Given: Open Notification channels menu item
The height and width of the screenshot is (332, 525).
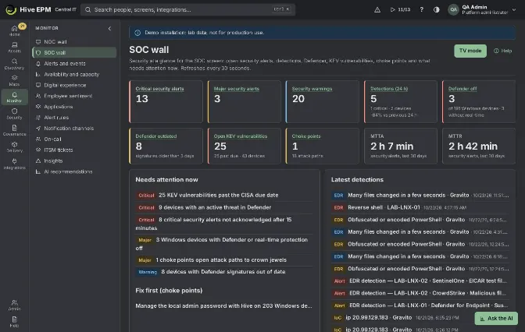Looking at the screenshot, I should click(74, 129).
